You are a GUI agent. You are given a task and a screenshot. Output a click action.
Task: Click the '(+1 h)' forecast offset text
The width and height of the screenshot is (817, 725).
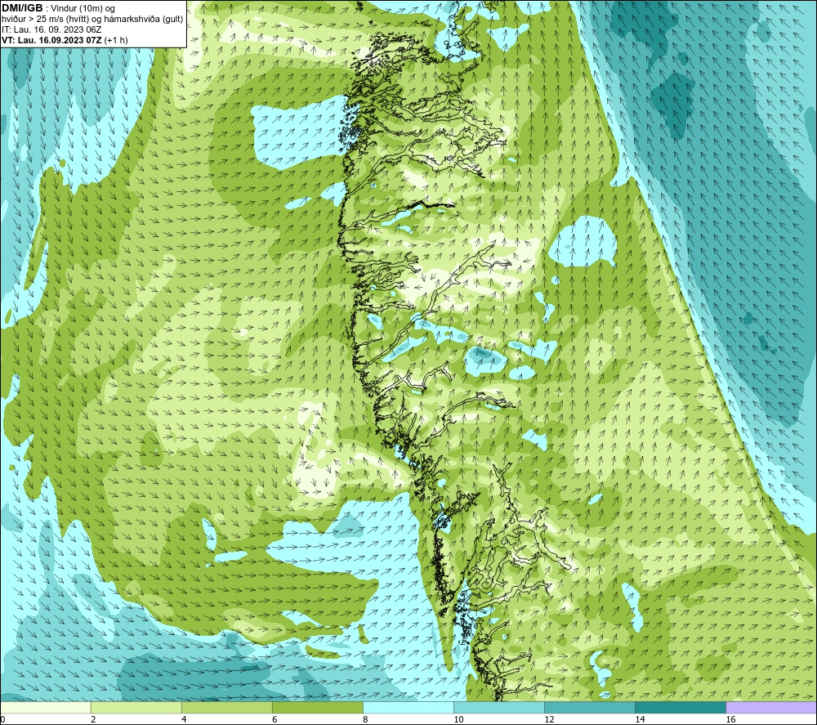click(116, 40)
